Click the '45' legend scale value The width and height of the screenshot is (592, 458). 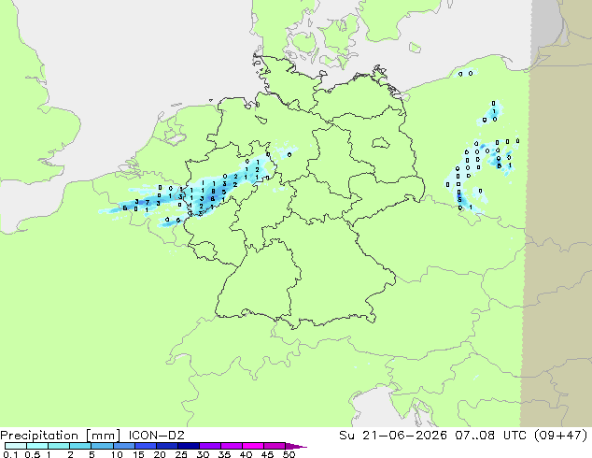pyautogui.click(x=267, y=454)
